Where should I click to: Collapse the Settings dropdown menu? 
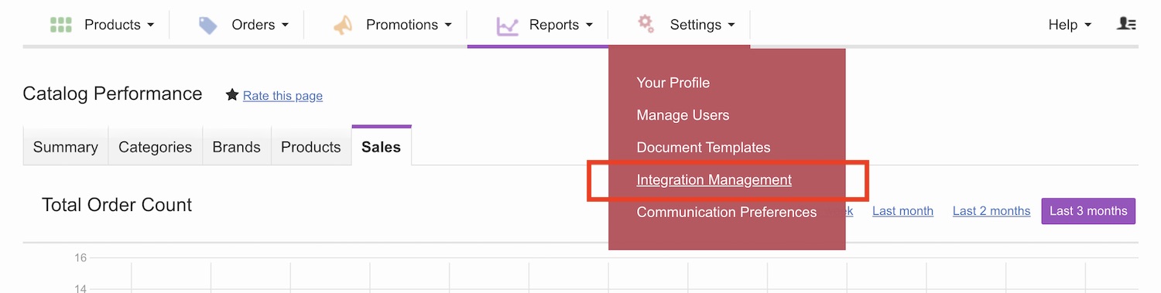tap(702, 25)
